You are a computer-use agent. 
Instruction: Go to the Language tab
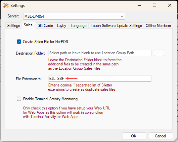pyautogui.click(x=78, y=26)
